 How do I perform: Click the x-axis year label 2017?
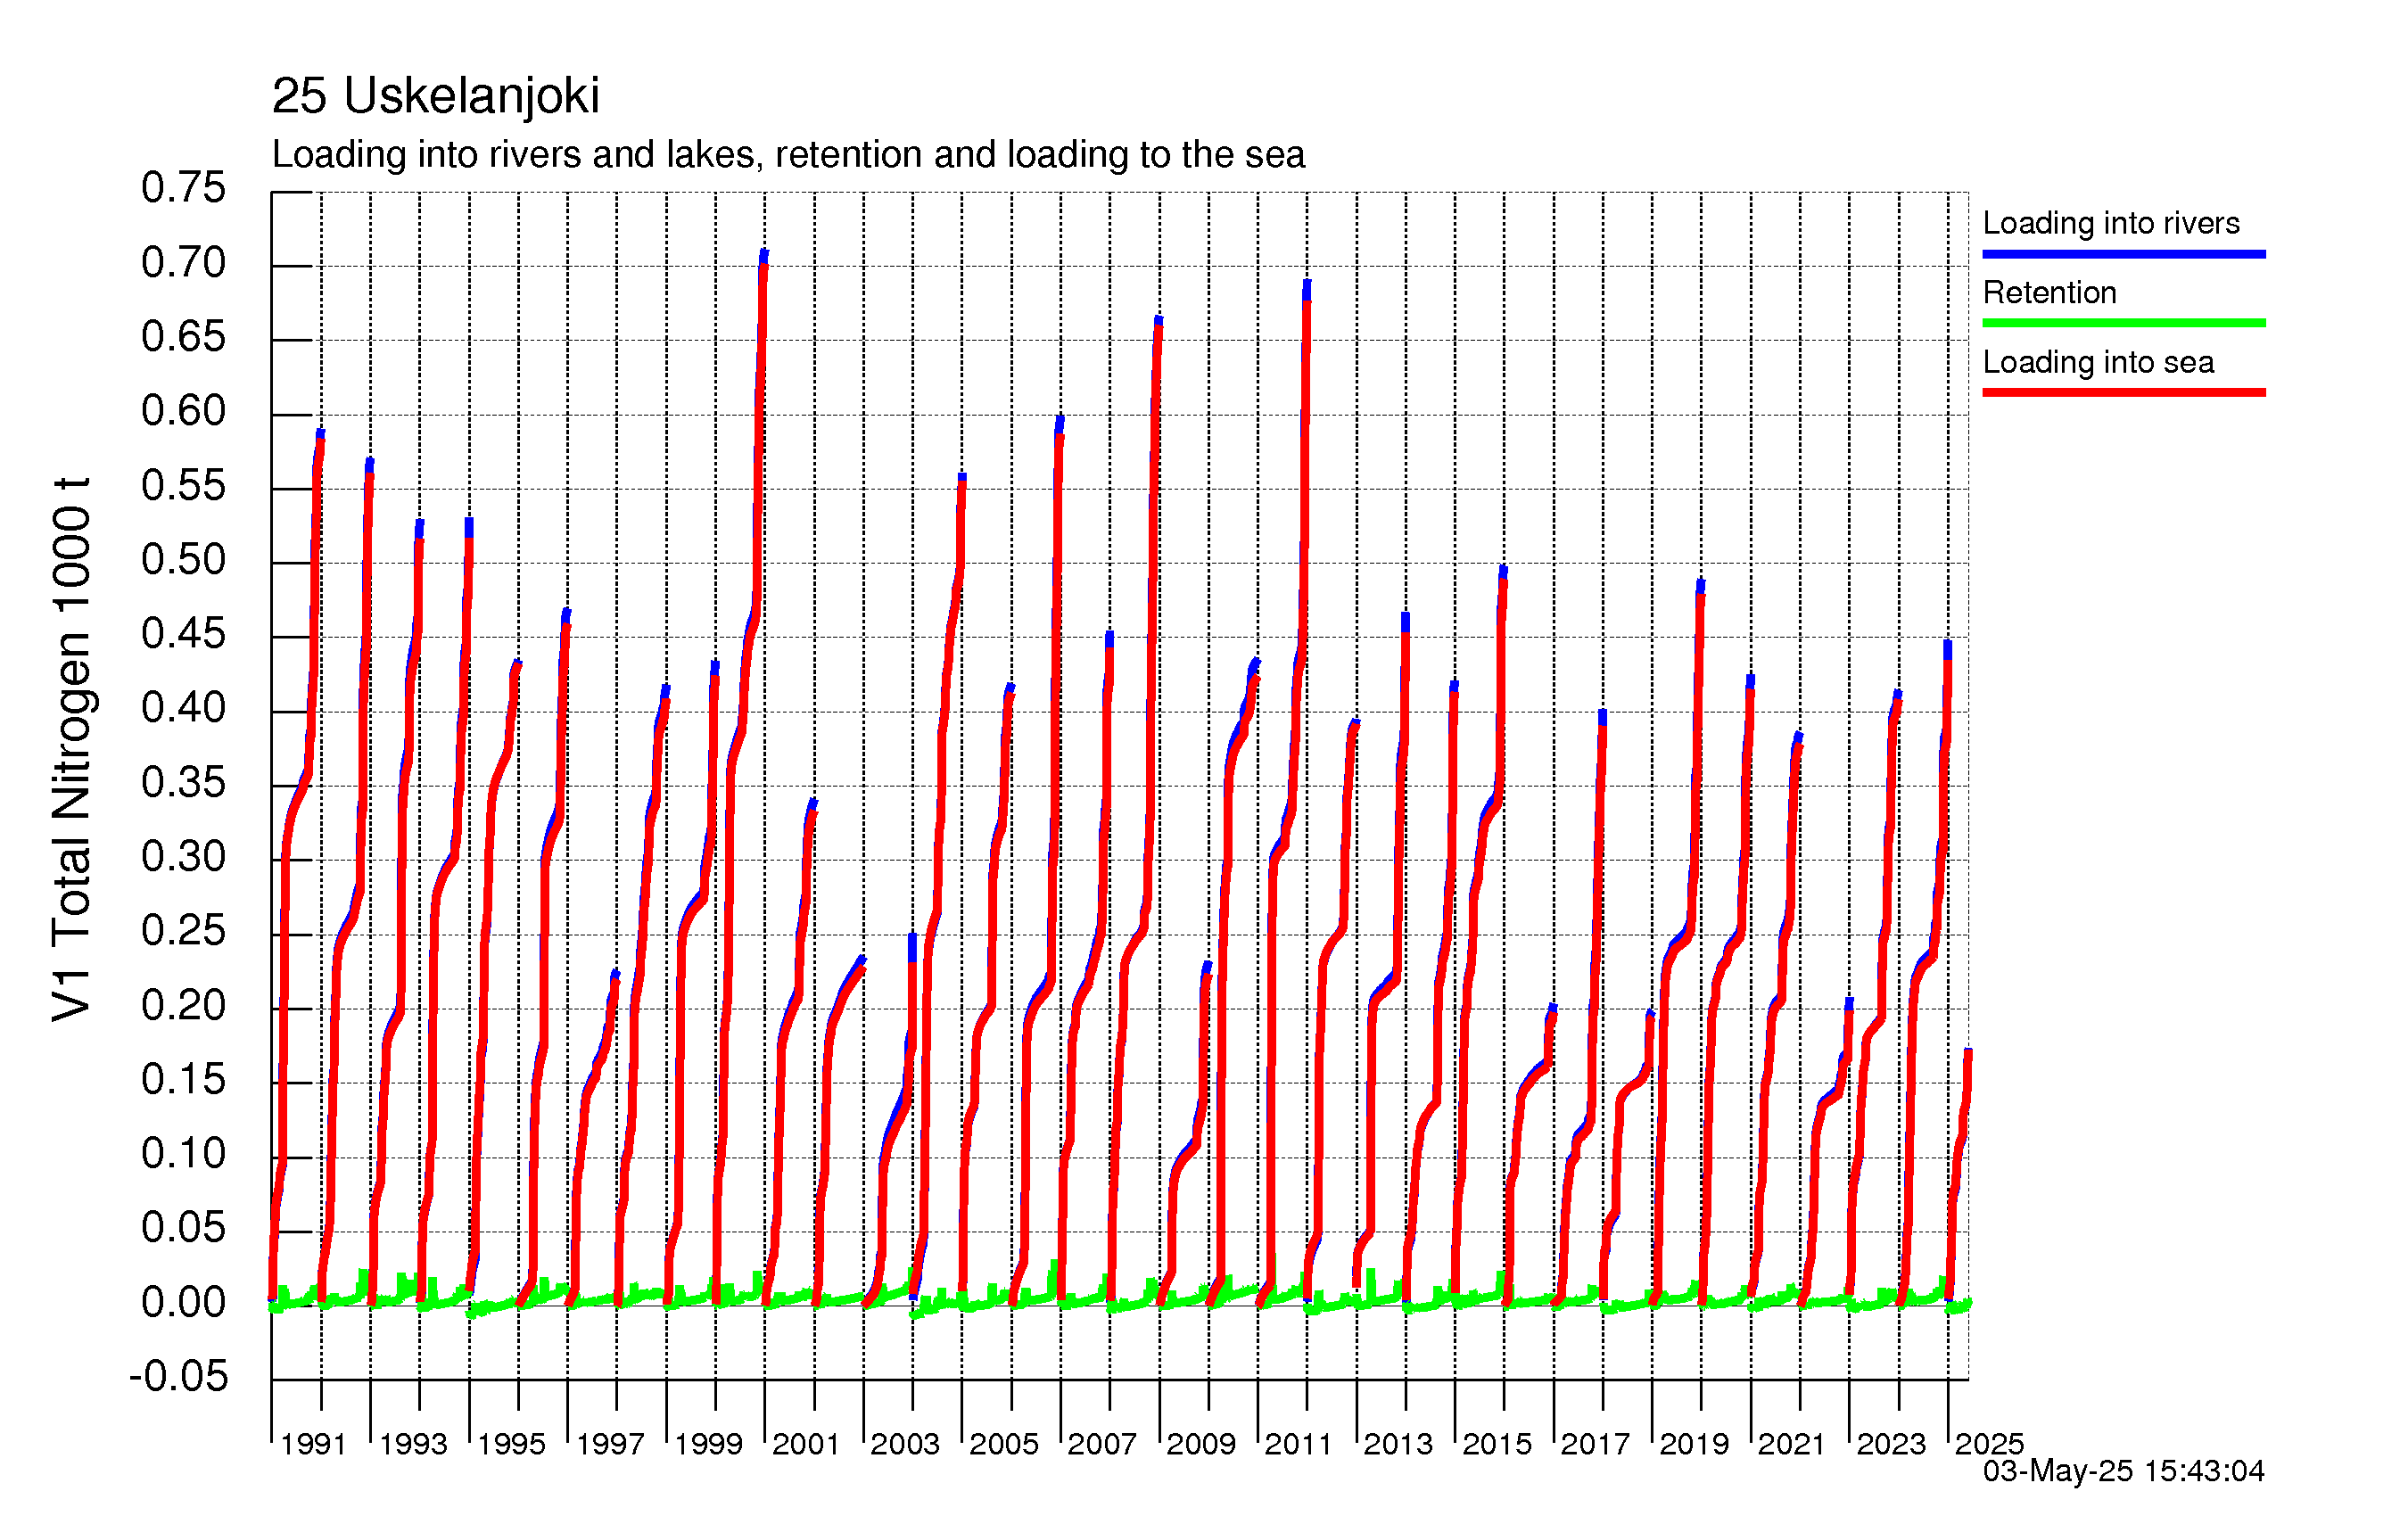coord(1595,1444)
